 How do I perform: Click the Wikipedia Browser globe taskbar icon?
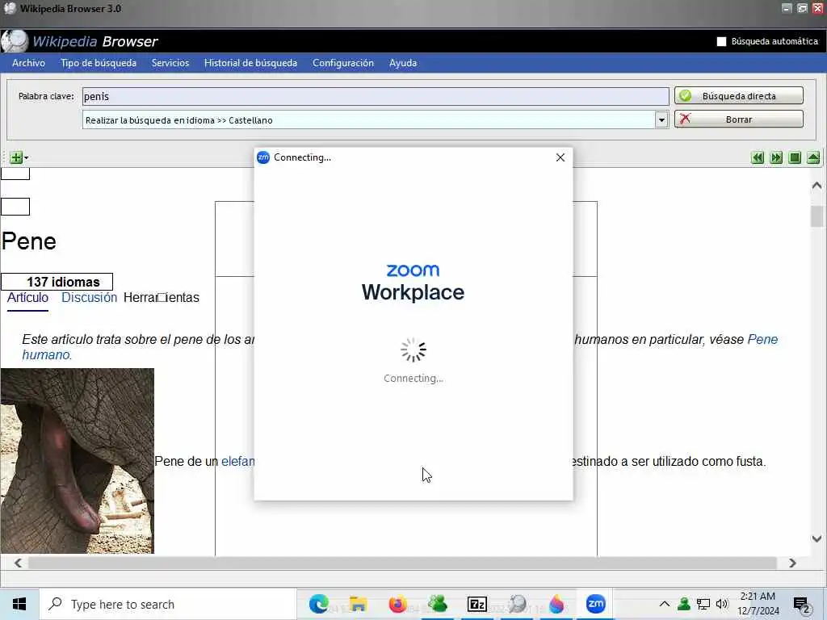[x=516, y=604]
